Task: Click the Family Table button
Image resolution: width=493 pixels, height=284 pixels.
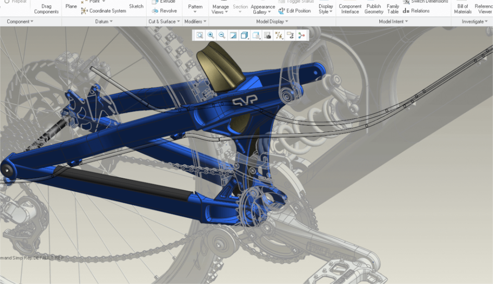Action: pos(393,9)
